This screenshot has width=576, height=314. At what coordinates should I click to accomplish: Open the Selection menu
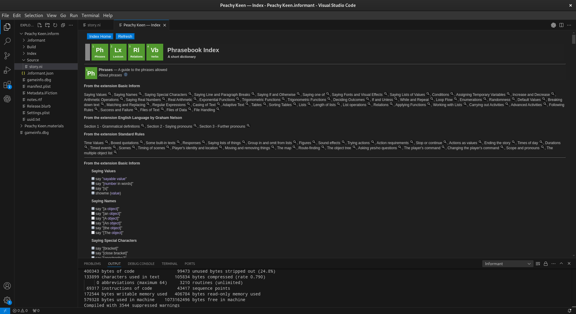coord(34,16)
